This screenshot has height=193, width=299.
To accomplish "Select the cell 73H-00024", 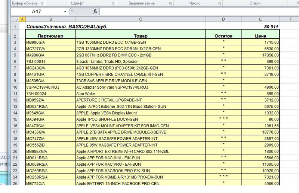I will [50, 94].
